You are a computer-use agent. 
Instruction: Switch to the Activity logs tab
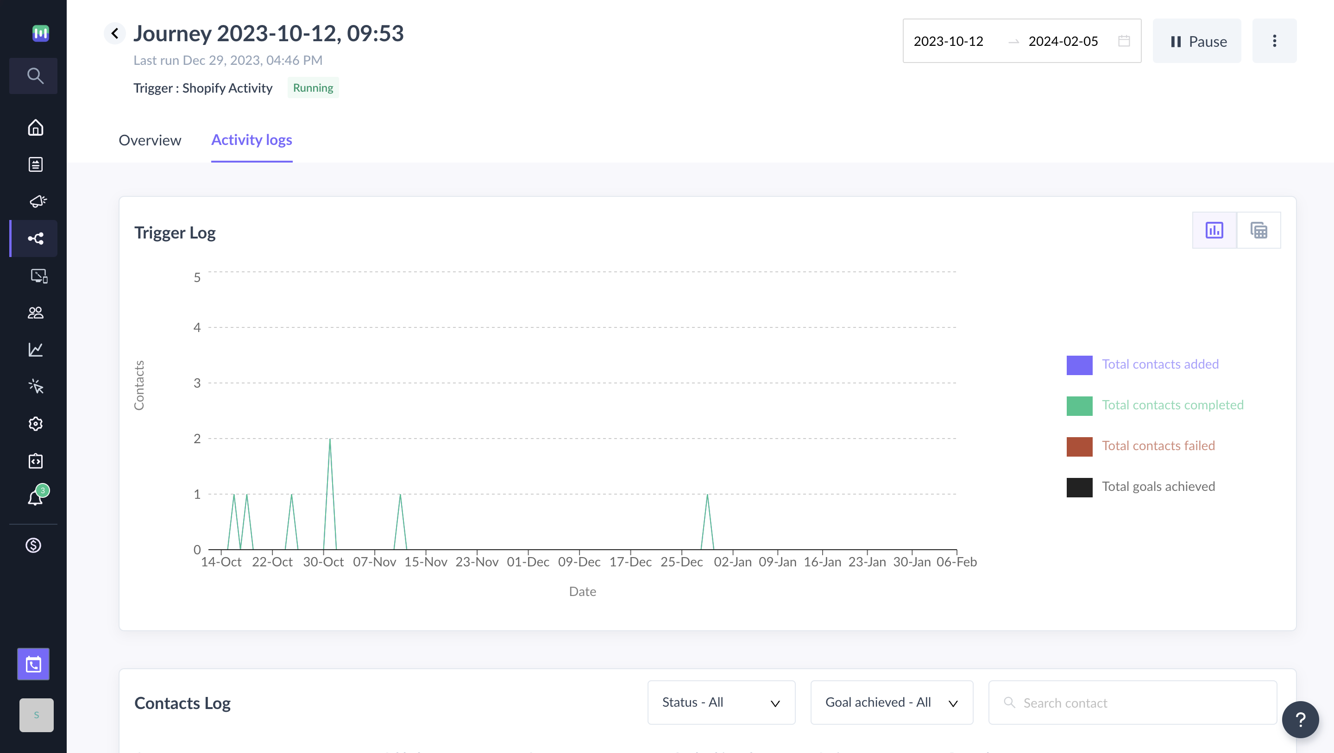click(x=251, y=139)
